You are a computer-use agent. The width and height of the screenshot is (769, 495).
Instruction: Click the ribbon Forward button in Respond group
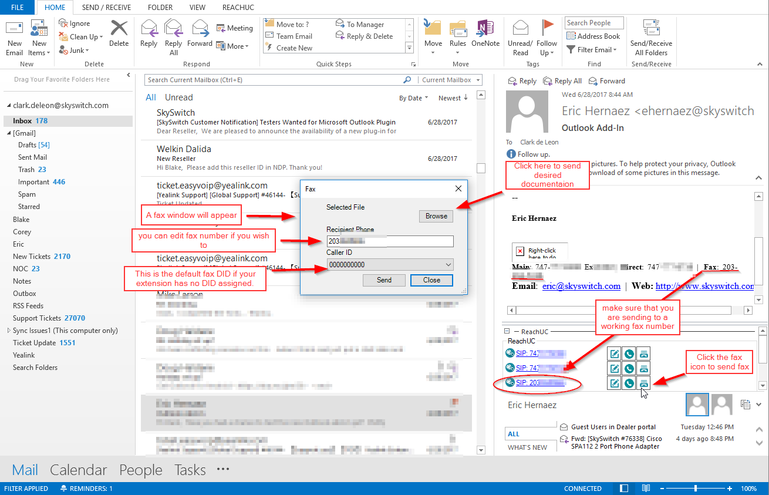coord(200,33)
